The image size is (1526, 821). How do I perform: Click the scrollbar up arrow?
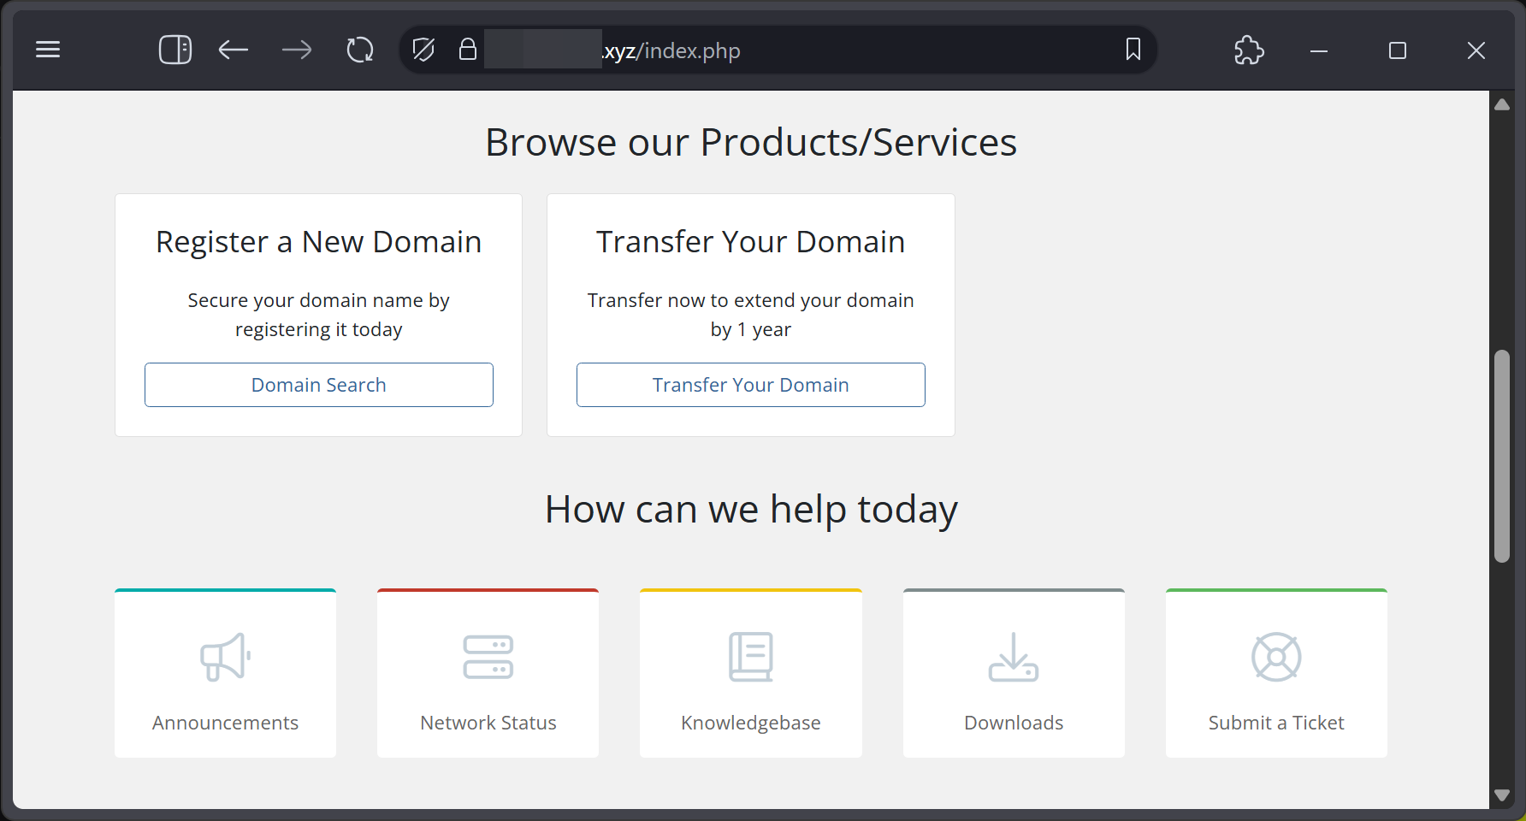[x=1502, y=104]
